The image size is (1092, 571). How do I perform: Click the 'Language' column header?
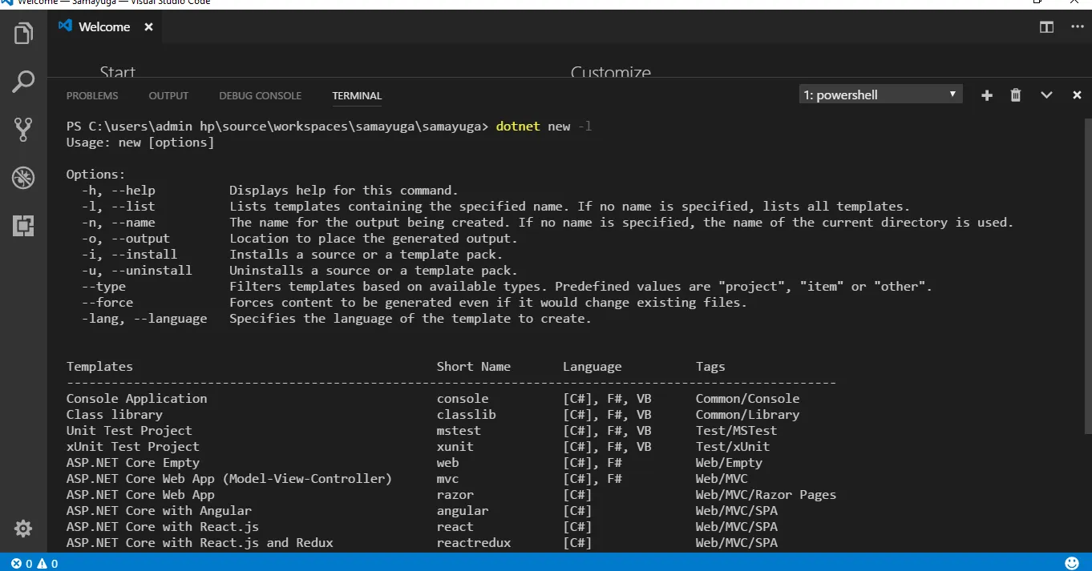pyautogui.click(x=593, y=366)
